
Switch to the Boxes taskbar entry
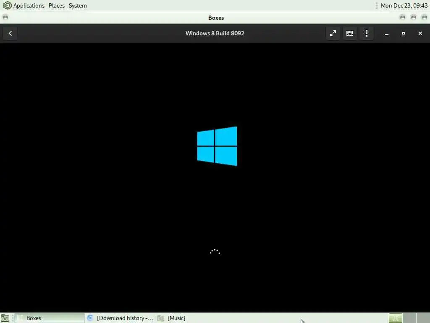50,318
